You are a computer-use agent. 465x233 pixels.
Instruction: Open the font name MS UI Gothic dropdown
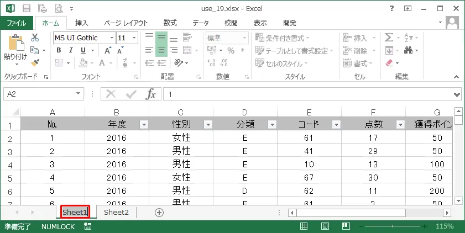coord(112,38)
